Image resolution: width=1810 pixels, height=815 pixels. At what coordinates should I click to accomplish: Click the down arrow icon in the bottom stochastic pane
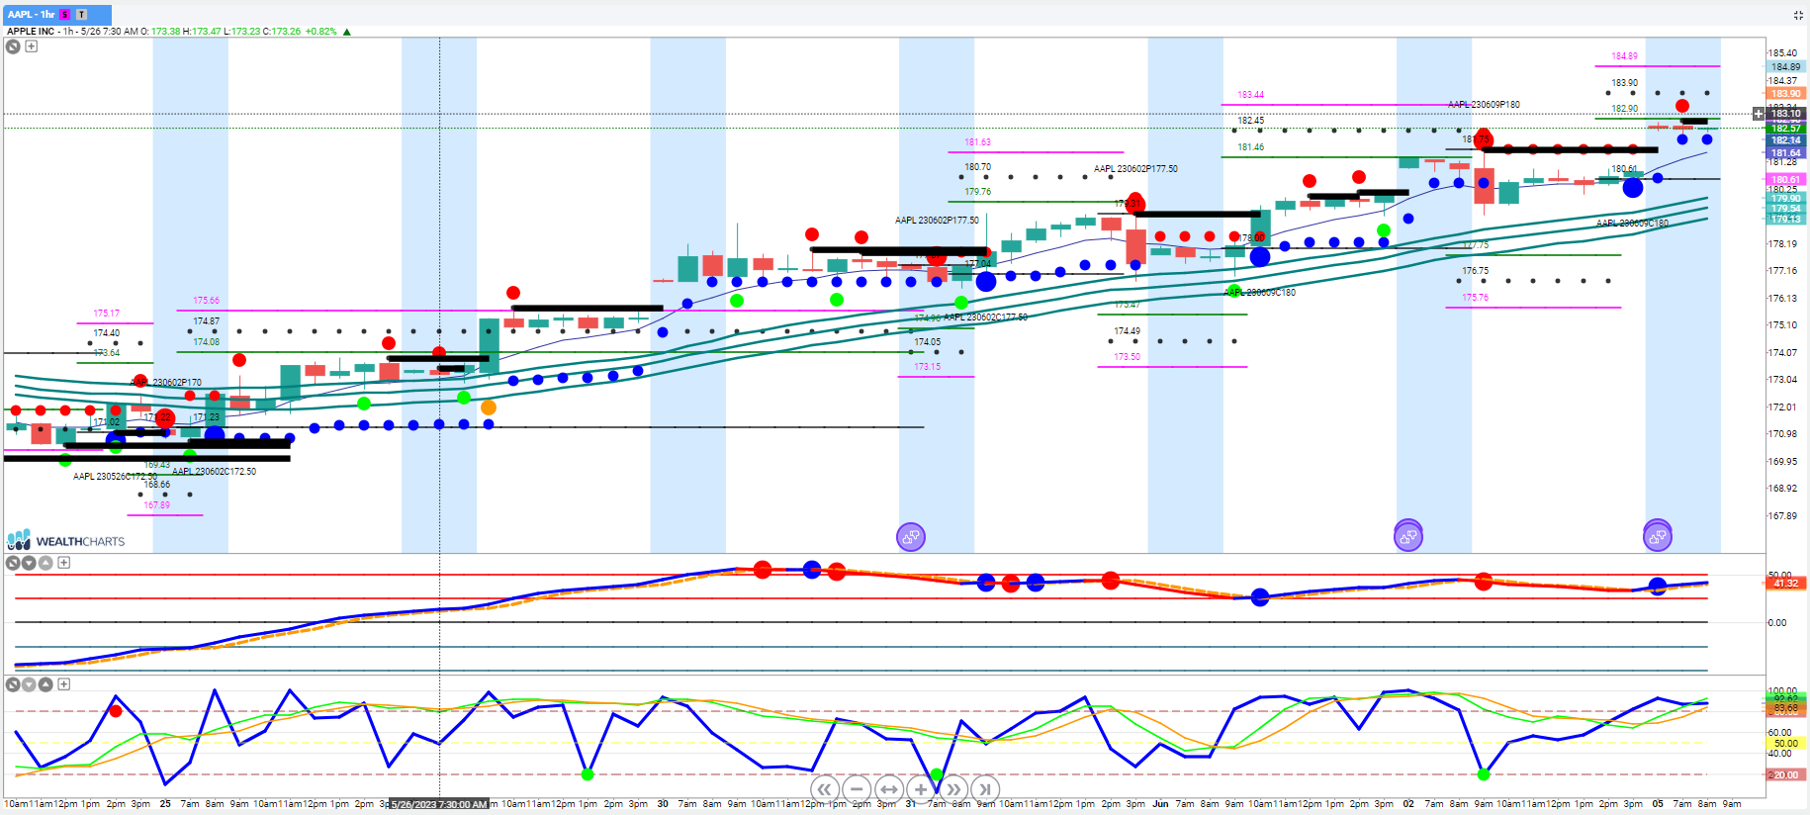[29, 684]
